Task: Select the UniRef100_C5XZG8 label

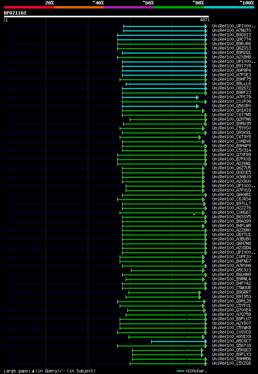Action: pyautogui.click(x=231, y=364)
